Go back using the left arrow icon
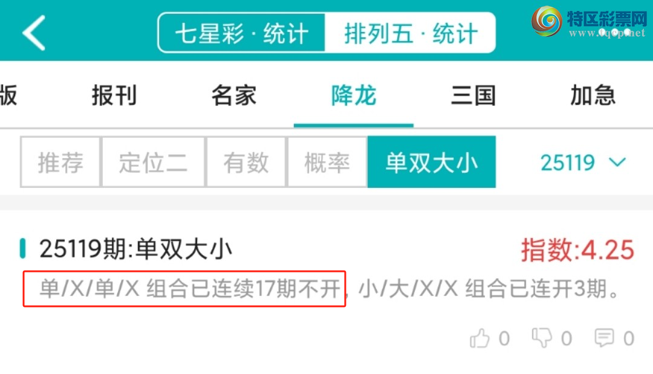Screen dimensions: 653x374 click(x=34, y=33)
